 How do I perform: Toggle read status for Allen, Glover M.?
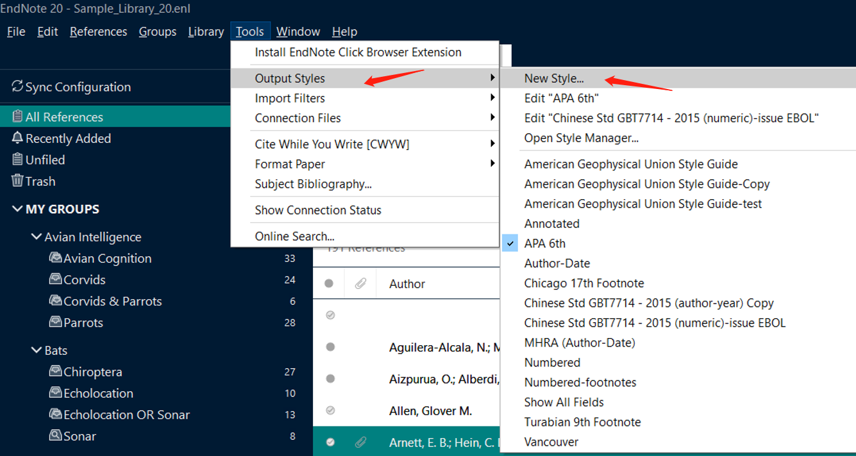(330, 411)
